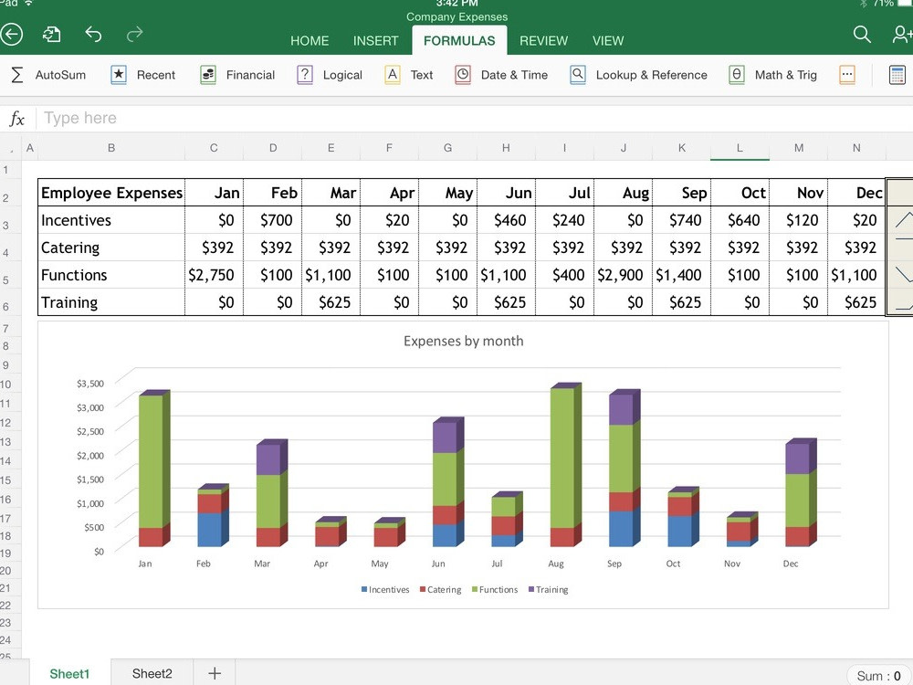913x685 pixels.
Task: Select the Oct Incentives cell $640
Action: [740, 220]
